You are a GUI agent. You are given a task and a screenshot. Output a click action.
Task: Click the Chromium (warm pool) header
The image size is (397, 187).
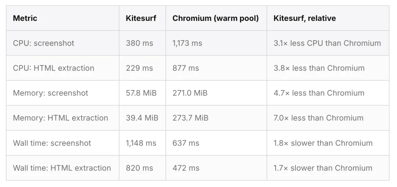click(x=215, y=18)
